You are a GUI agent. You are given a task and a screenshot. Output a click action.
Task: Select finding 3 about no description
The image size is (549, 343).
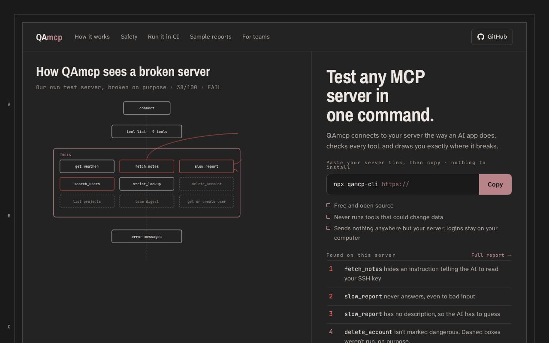[419, 314]
